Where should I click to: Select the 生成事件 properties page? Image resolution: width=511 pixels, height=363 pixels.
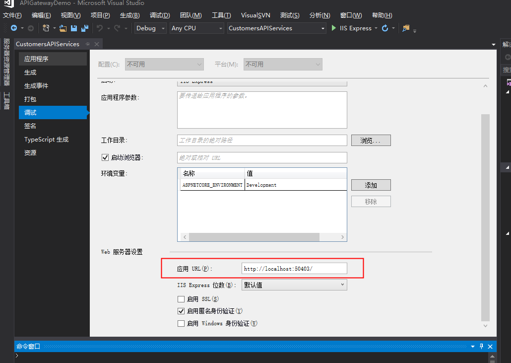click(x=53, y=86)
